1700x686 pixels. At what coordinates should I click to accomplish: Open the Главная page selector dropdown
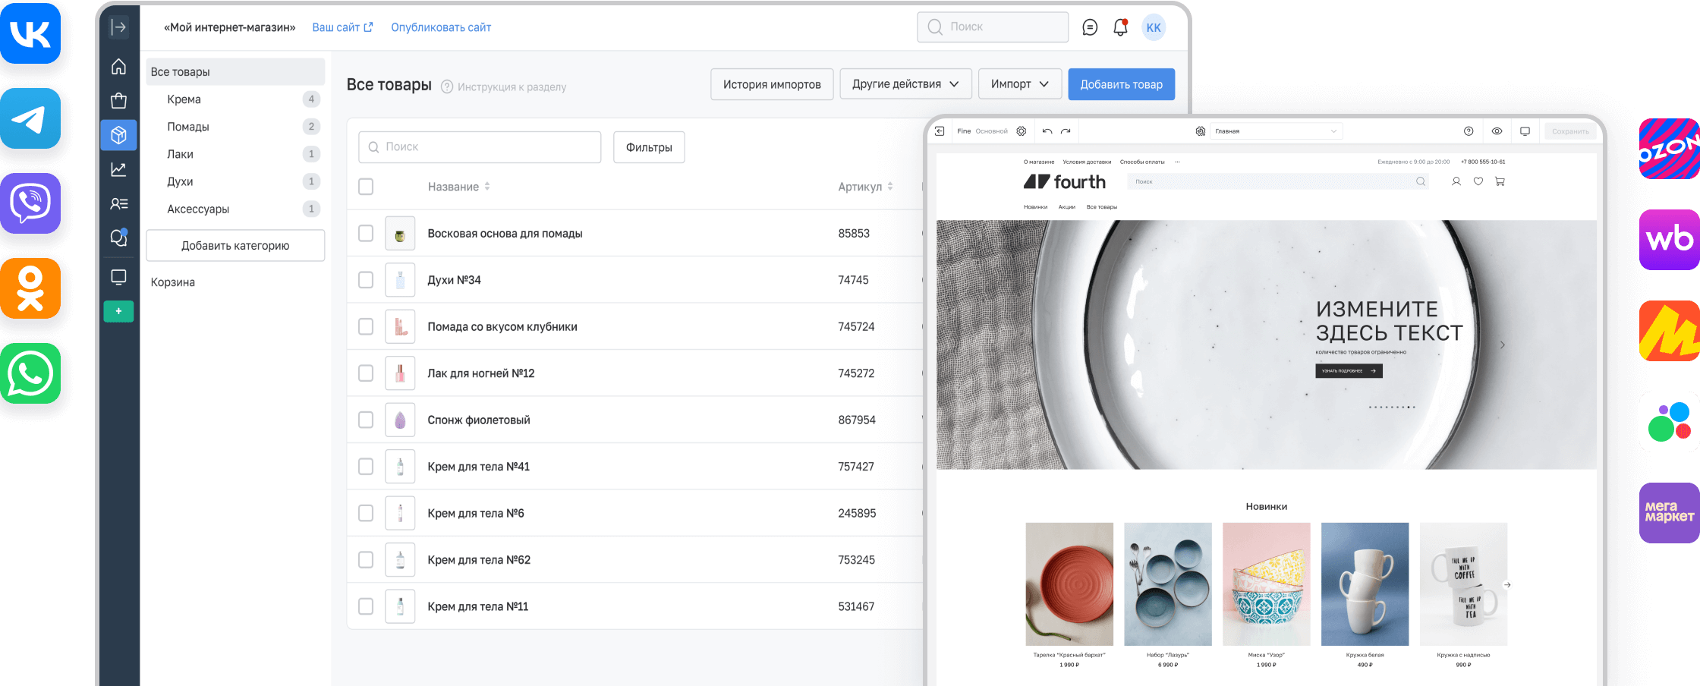click(x=1275, y=131)
